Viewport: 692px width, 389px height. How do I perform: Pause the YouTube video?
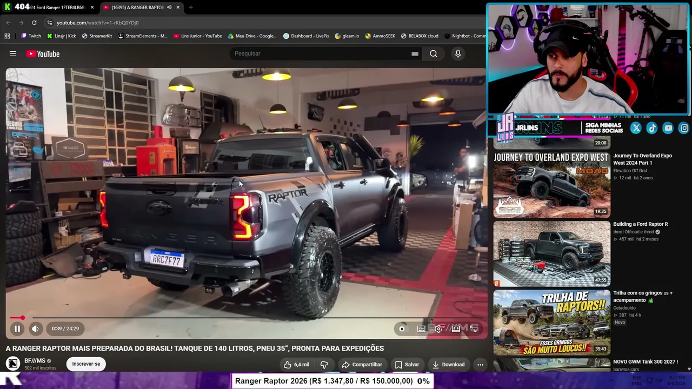pyautogui.click(x=17, y=328)
